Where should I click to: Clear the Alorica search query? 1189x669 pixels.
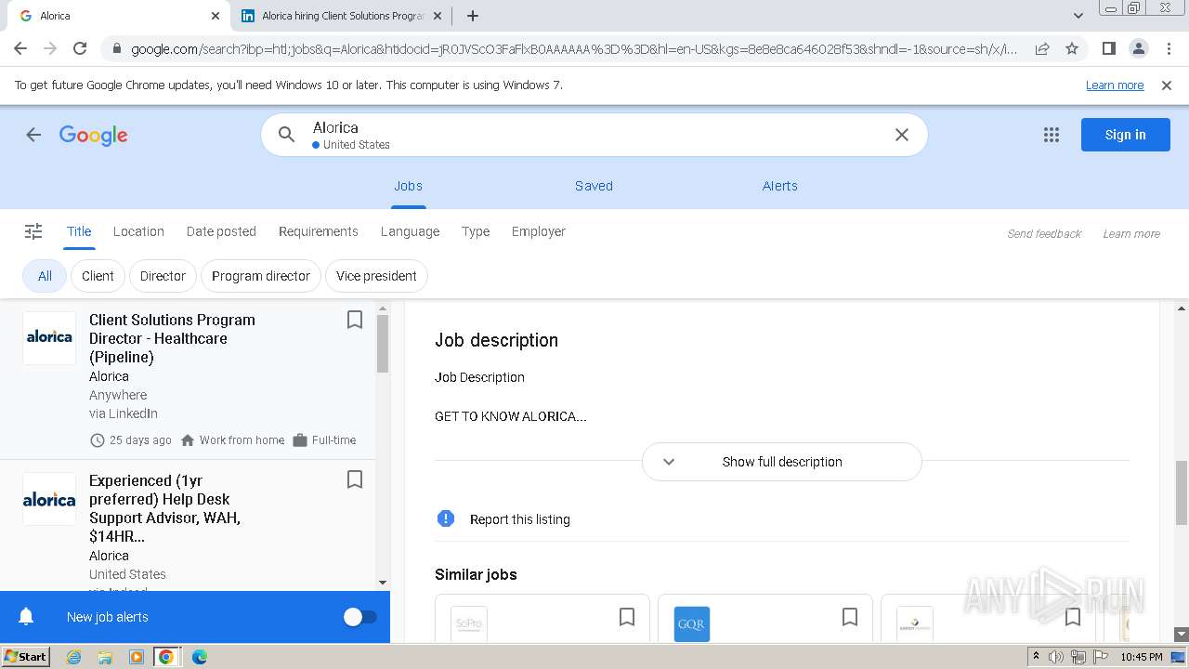[x=901, y=135]
